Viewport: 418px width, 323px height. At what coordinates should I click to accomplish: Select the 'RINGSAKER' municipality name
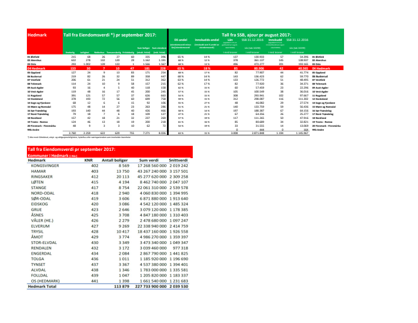click(42, 177)
